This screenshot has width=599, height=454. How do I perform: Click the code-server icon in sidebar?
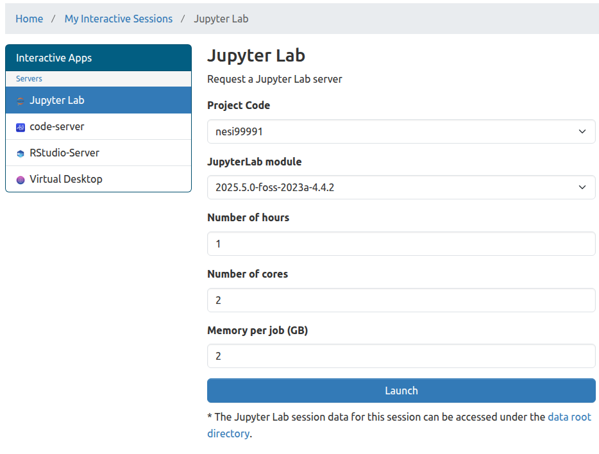click(x=21, y=127)
